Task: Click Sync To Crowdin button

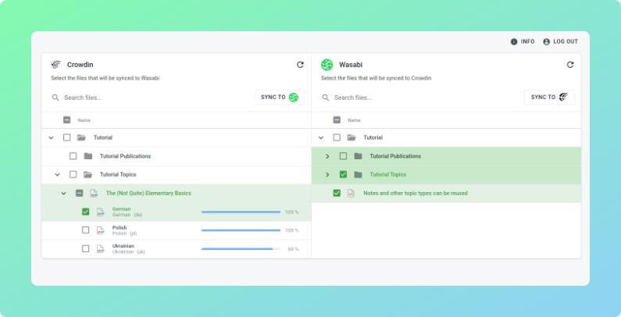Action: pyautogui.click(x=550, y=98)
